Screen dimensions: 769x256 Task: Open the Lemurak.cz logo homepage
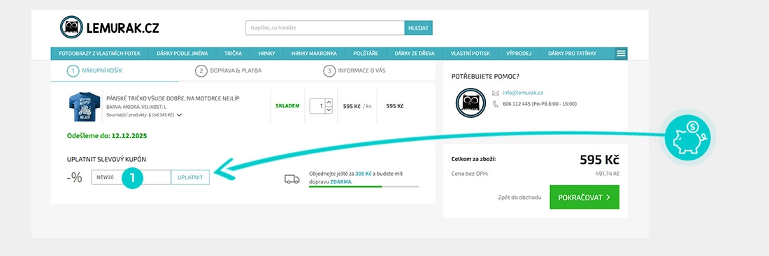point(109,27)
